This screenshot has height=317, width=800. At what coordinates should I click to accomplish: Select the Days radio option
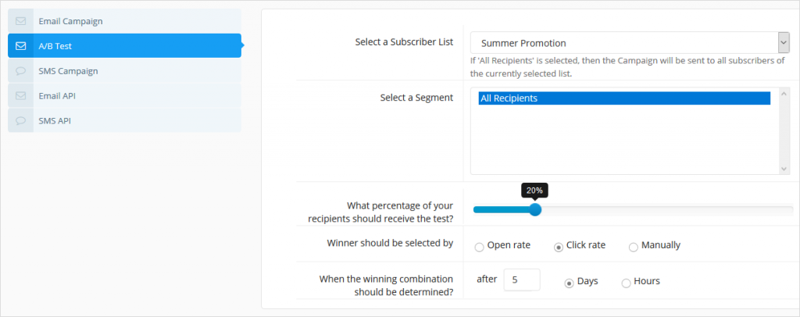pos(569,283)
